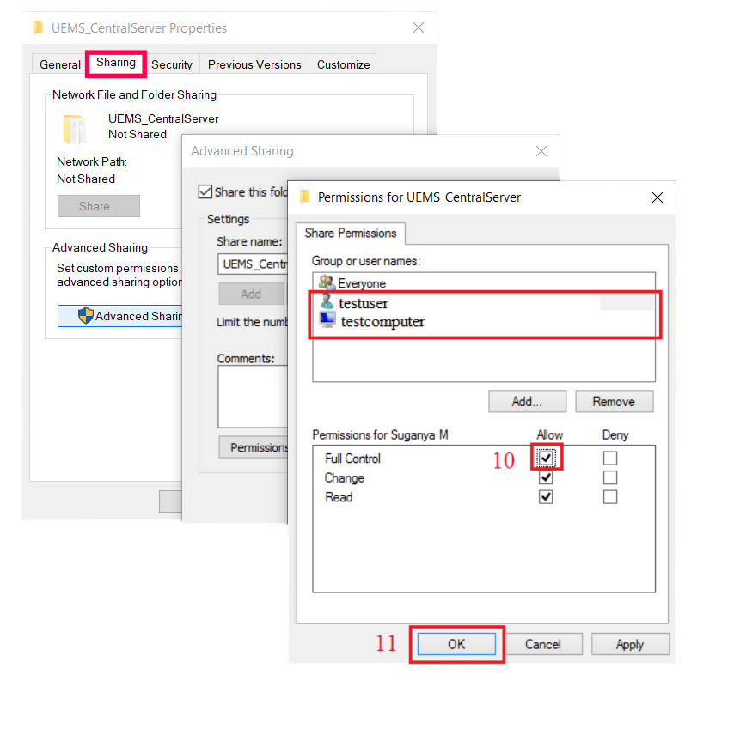The image size is (740, 747).
Task: Select testuser in the user list
Action: [363, 303]
